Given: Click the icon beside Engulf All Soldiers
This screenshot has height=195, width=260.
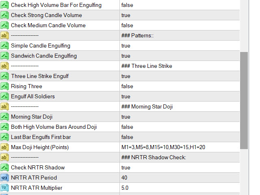Looking at the screenshot, I should click(4, 96).
